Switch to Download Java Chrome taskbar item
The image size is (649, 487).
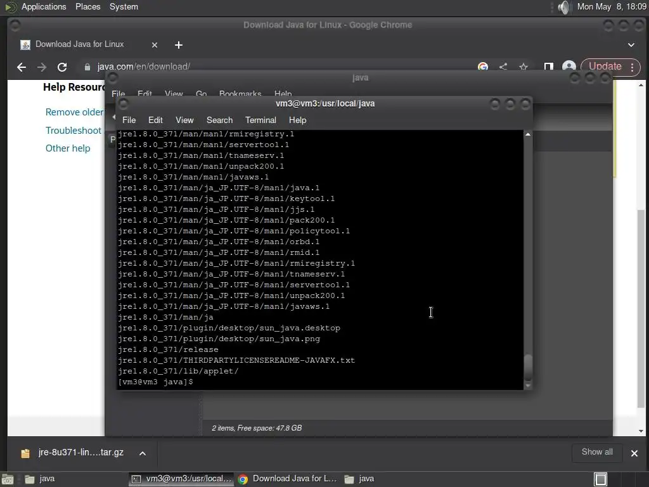click(x=288, y=479)
